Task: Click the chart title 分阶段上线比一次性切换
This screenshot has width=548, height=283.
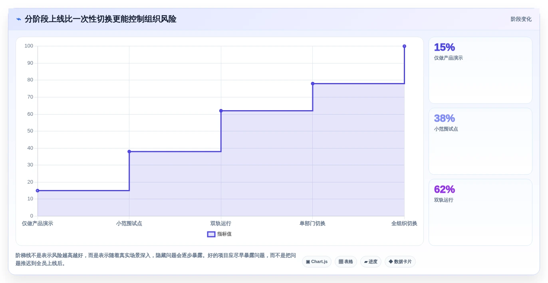Action: click(x=101, y=19)
